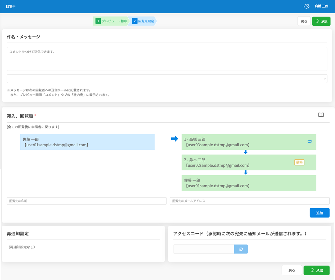
Task: Select step 2 回覧先設定
Action: (143, 21)
